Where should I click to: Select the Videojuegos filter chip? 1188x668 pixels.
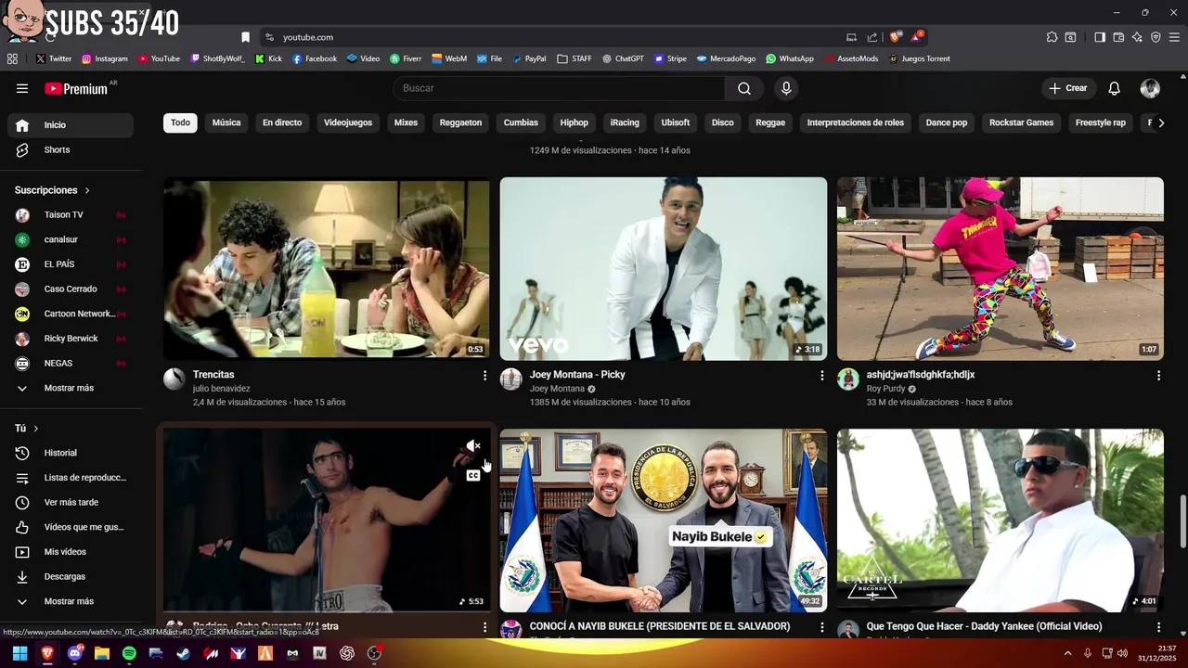(348, 122)
